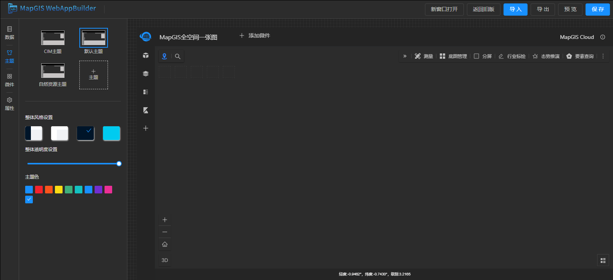Choose the yellow theme color
Screen dimensions: 613x280
(59, 190)
